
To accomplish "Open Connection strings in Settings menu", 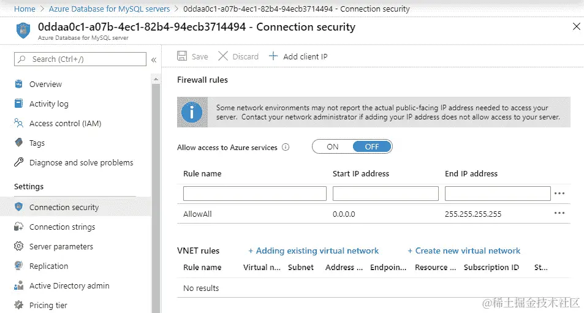I will (x=62, y=227).
